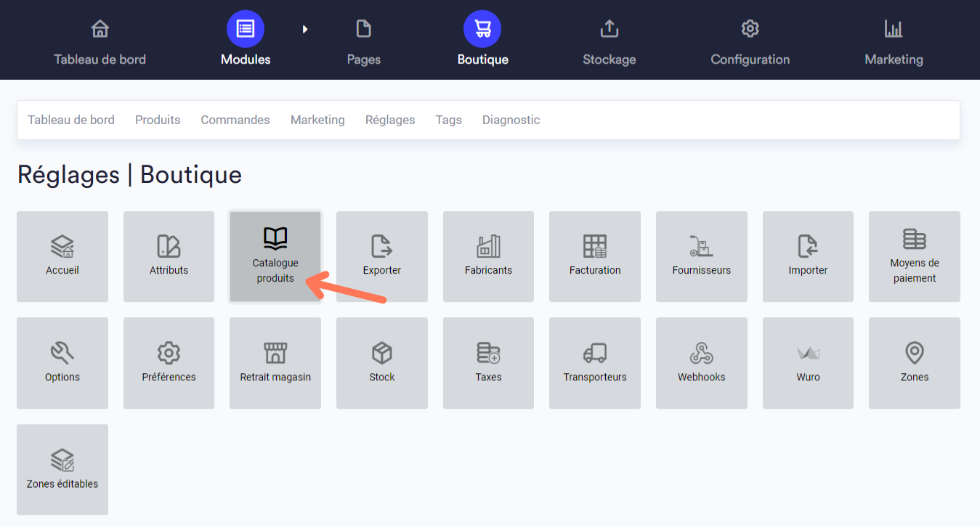Screen dimensions: 980x527
Task: Open the Attributs tile
Action: click(169, 256)
